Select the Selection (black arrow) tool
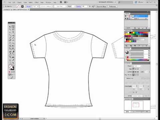 pyautogui.click(x=10, y=27)
